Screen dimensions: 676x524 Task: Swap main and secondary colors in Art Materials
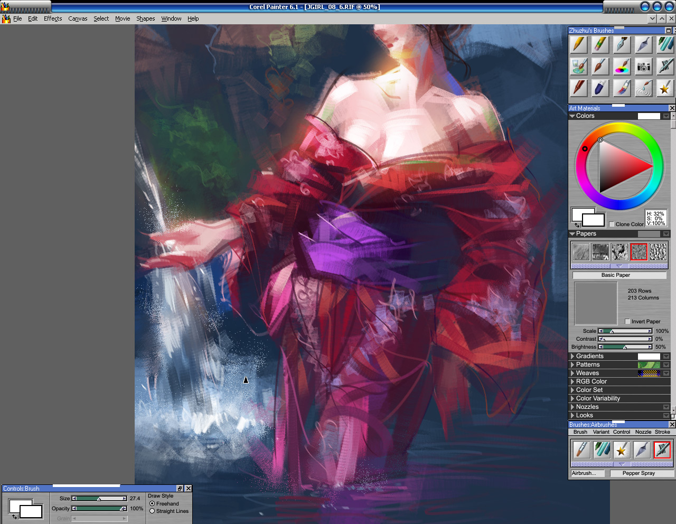pyautogui.click(x=577, y=225)
